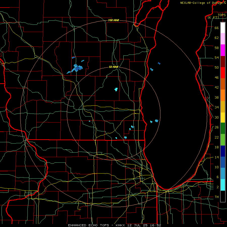Click the "18" legend value
This screenshot has height=227, width=227.
(x=217, y=147)
